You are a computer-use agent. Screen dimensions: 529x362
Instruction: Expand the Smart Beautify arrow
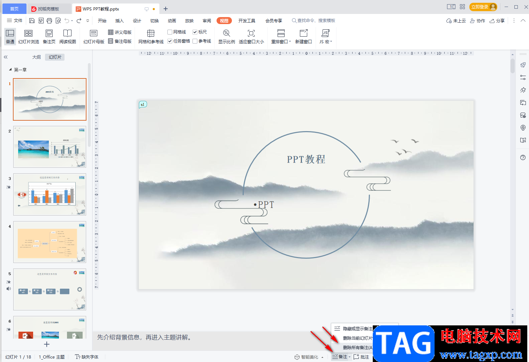pyautogui.click(x=322, y=357)
